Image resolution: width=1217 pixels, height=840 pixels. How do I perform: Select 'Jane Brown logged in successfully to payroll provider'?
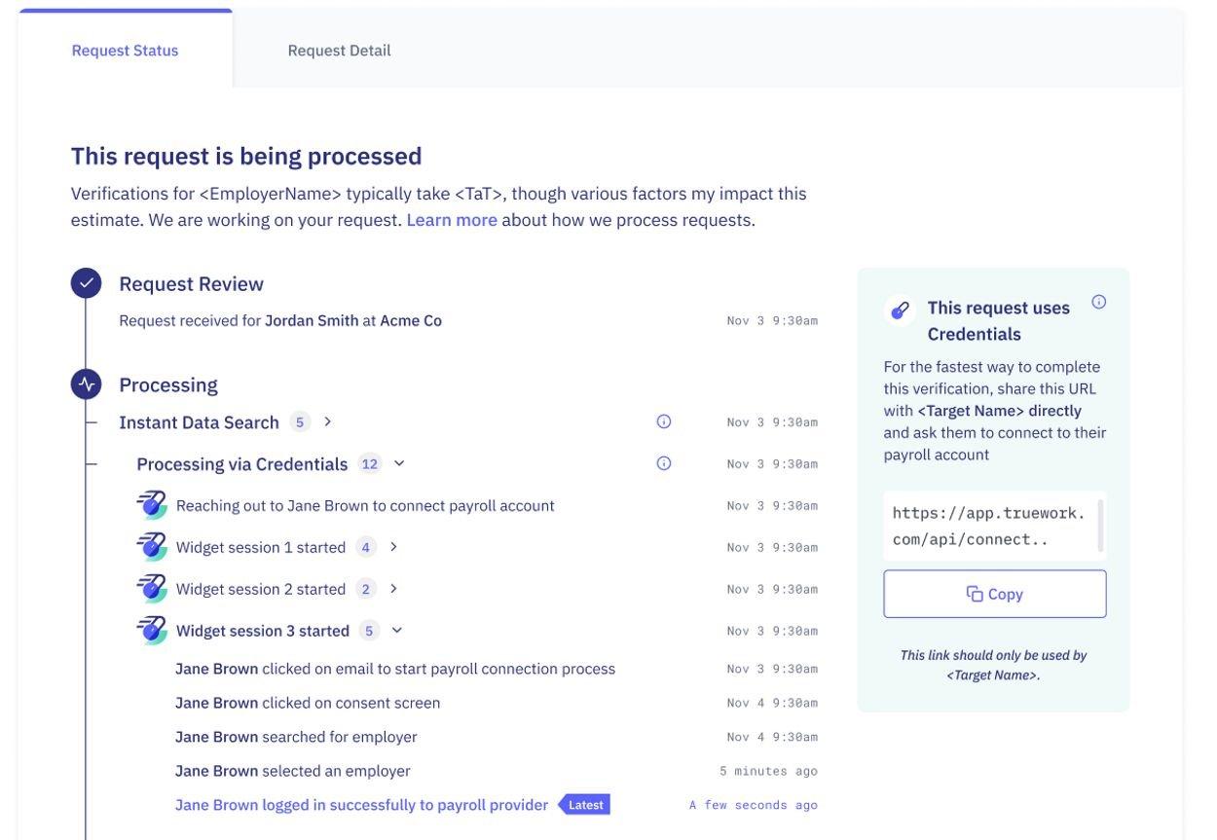[361, 805]
